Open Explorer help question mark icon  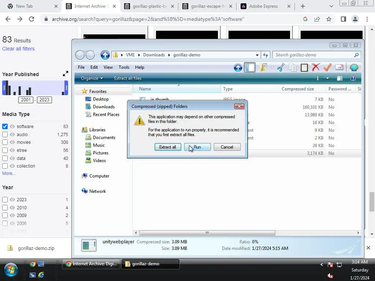353,78
